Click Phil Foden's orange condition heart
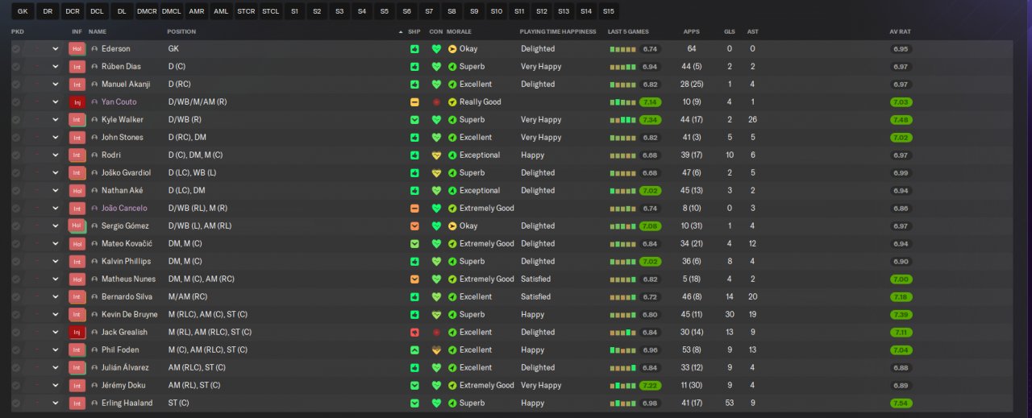The height and width of the screenshot is (418, 1032). coord(436,350)
